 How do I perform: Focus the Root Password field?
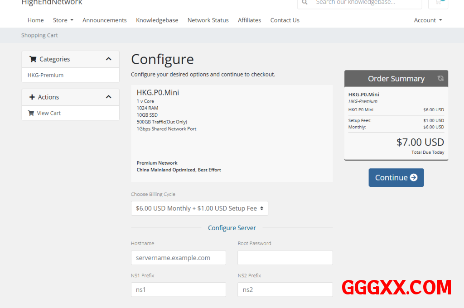point(285,258)
